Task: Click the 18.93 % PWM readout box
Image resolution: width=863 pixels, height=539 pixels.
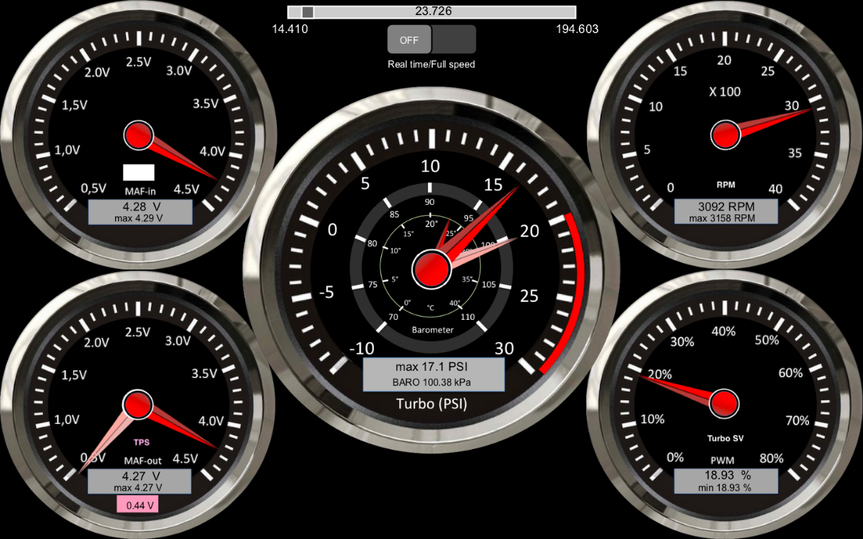Action: 726,482
